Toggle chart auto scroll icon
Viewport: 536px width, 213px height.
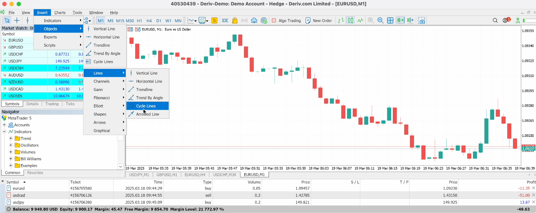point(401,20)
